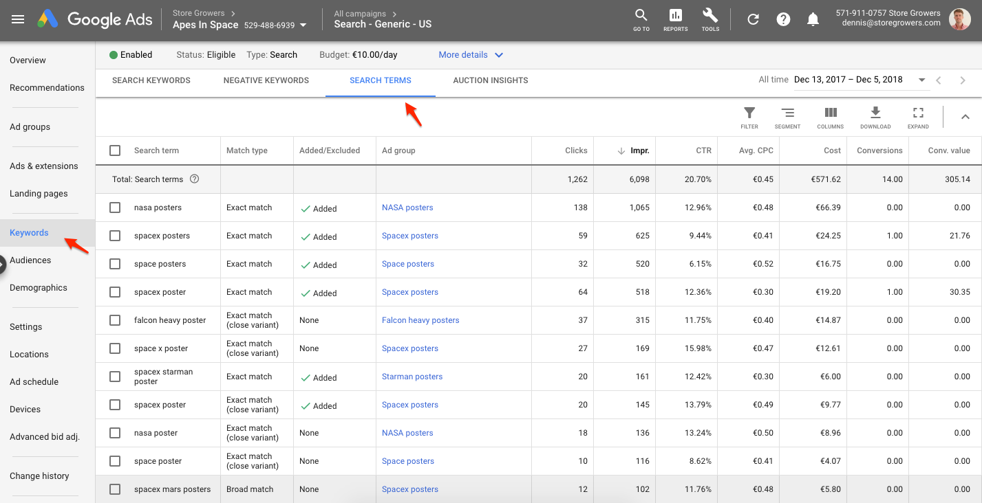Open the notifications bell icon
982x503 pixels.
(x=813, y=19)
